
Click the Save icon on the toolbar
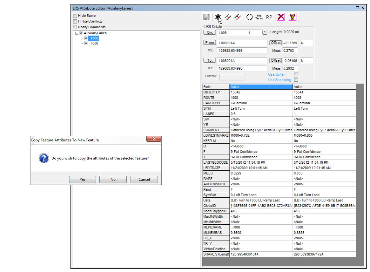coord(206,17)
